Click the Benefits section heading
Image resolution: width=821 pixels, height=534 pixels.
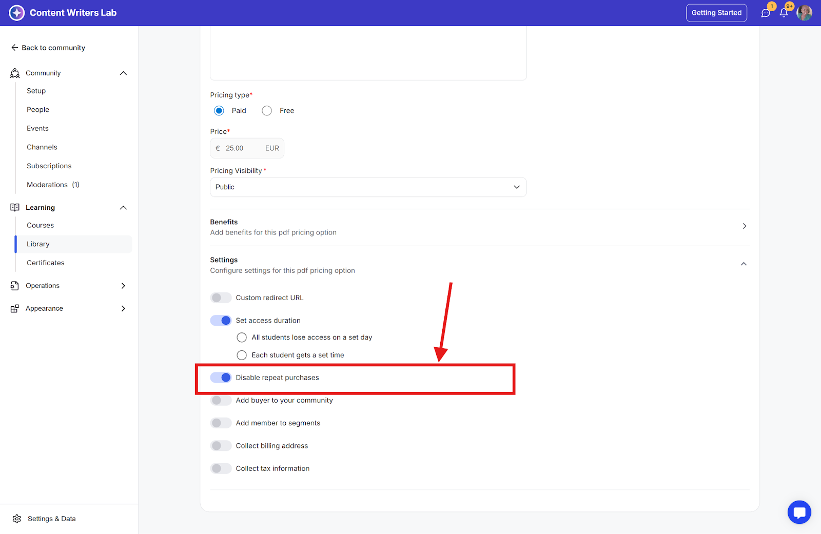pyautogui.click(x=224, y=222)
